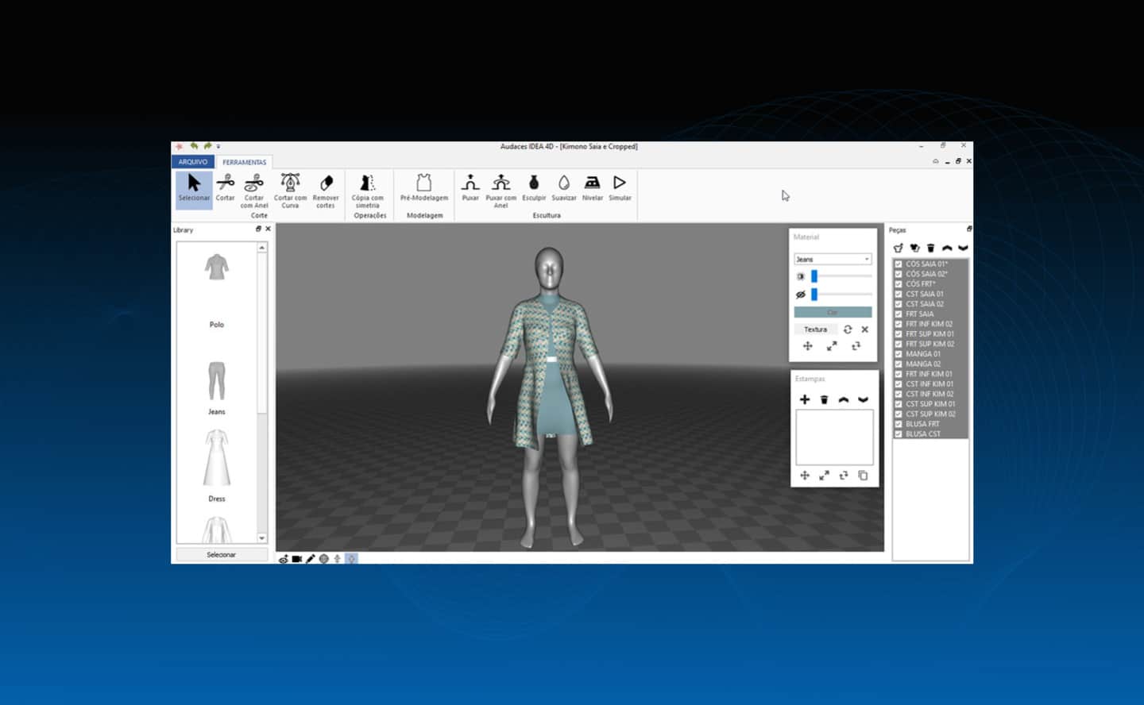This screenshot has height=705, width=1144.
Task: Click the move texture icon in Material
Action: click(808, 346)
